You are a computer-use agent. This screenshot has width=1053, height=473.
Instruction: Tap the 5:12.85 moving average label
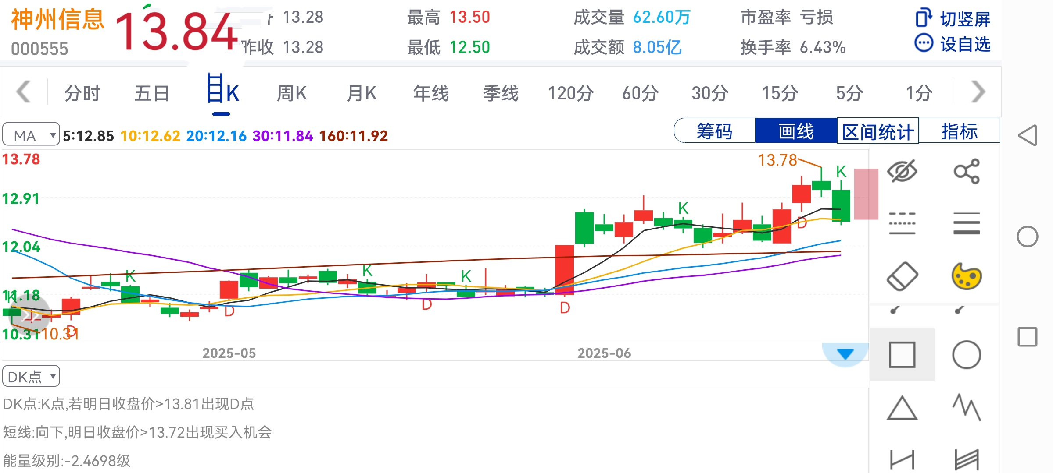[x=88, y=136]
